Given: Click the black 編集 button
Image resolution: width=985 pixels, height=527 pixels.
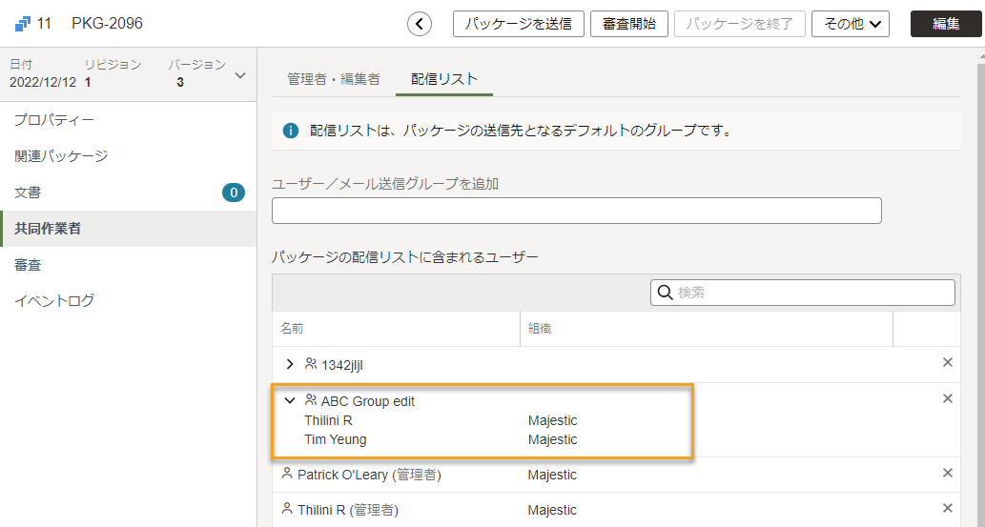Looking at the screenshot, I should 946,24.
